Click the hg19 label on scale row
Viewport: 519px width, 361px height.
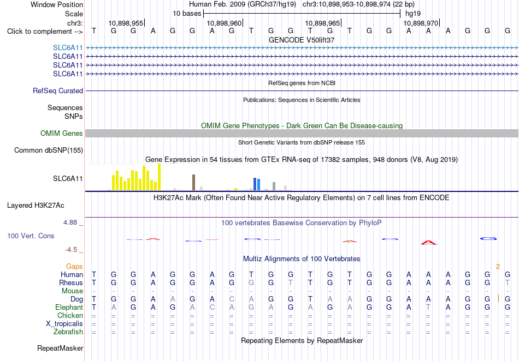point(413,14)
